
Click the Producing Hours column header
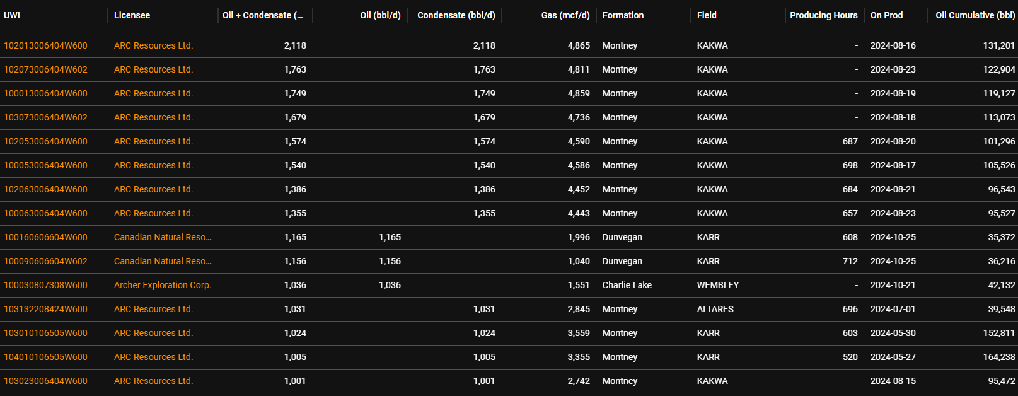(x=824, y=15)
